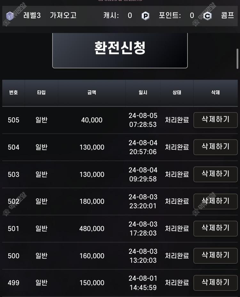
Task: Delete entry 503 with 삭제하기
Action: (215, 174)
